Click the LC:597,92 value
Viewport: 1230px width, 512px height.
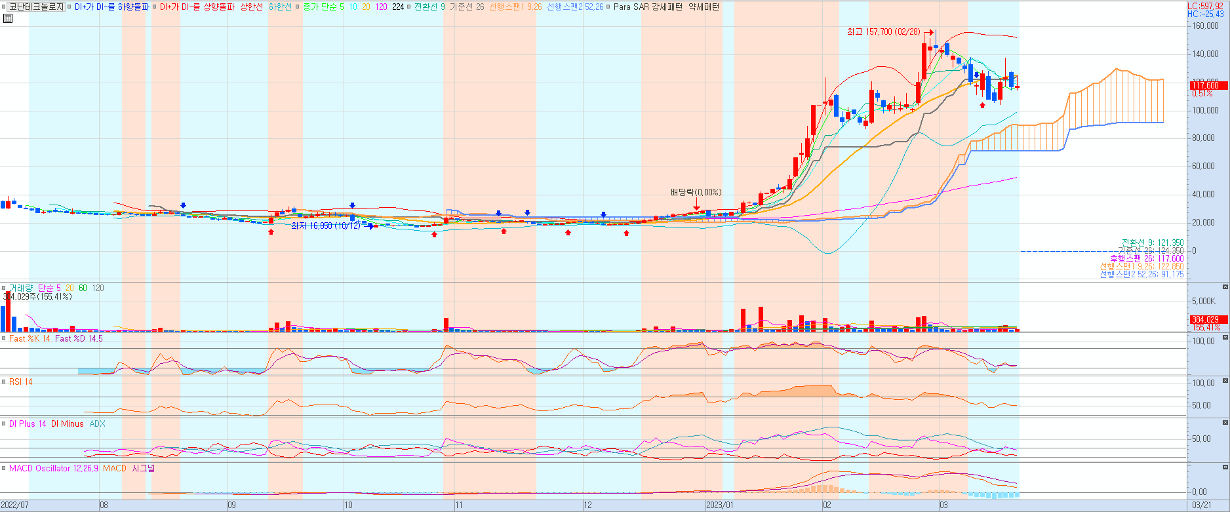click(1206, 6)
